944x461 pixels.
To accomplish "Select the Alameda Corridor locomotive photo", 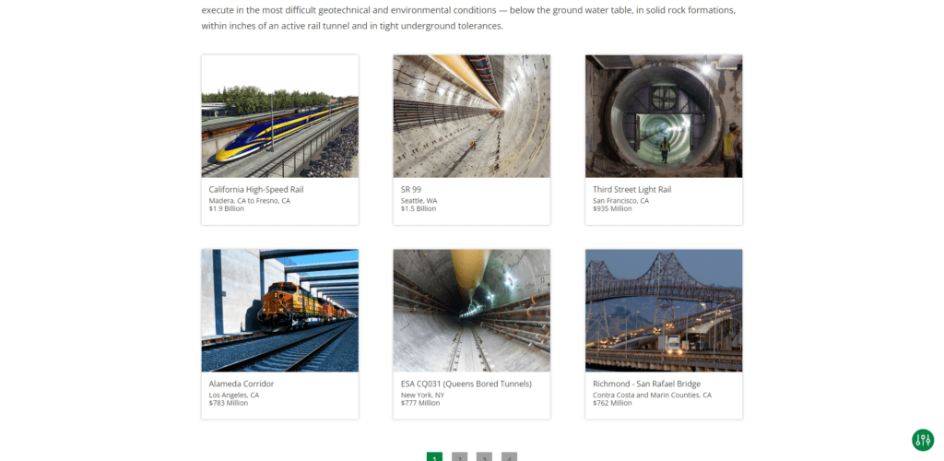I will click(280, 311).
